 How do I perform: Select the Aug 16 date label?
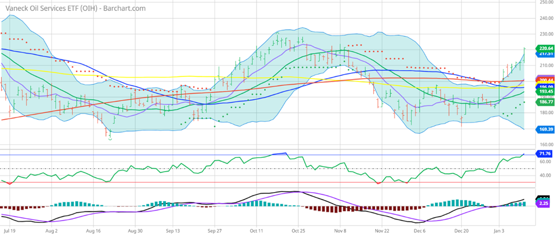point(93,230)
